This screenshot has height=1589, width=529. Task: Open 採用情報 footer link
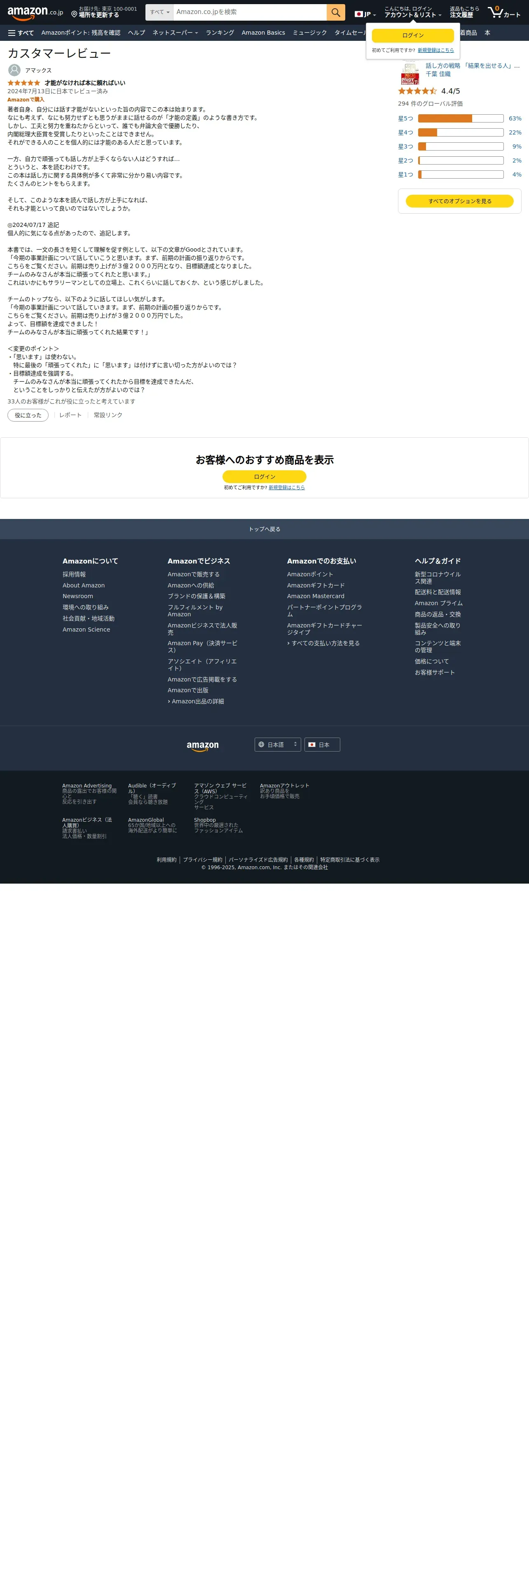pos(74,574)
